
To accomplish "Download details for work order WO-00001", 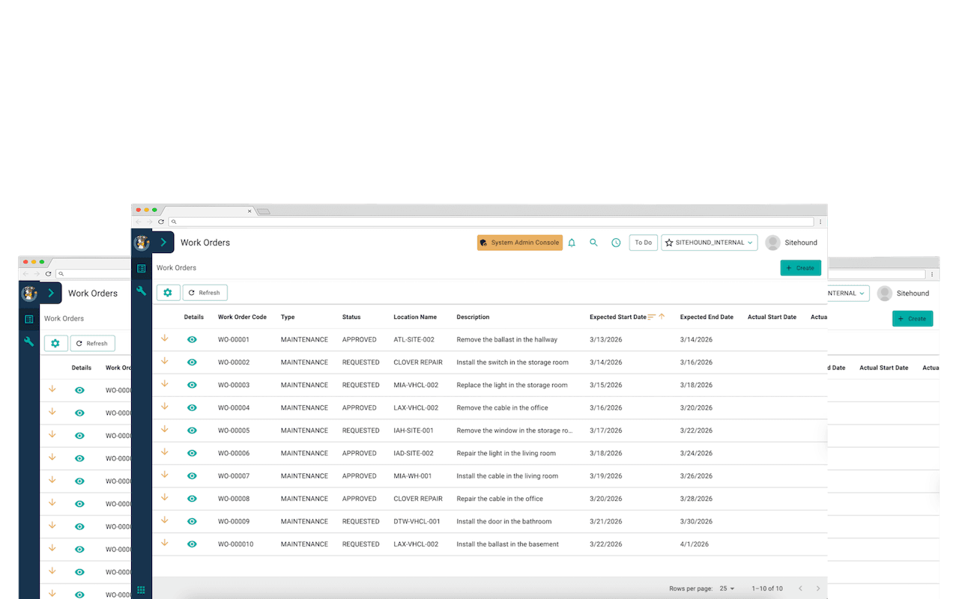I will [165, 338].
